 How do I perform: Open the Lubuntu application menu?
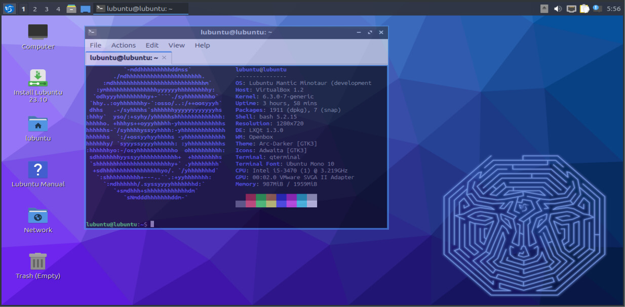pyautogui.click(x=9, y=9)
